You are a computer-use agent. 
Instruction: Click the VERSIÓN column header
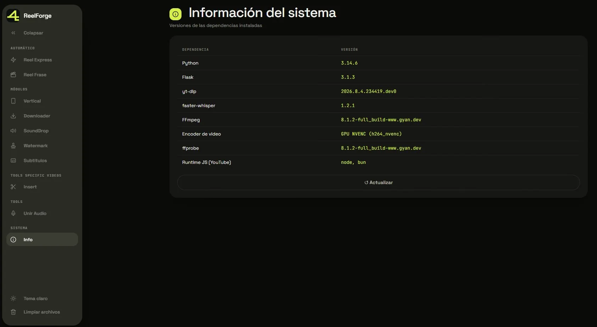tap(349, 50)
